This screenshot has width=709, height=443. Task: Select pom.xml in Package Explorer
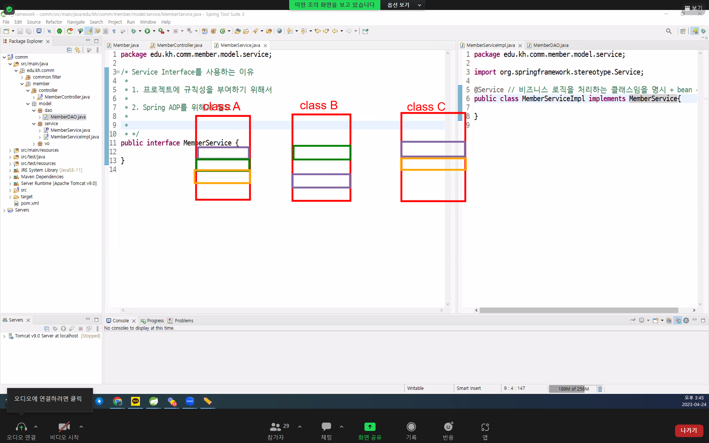(30, 203)
